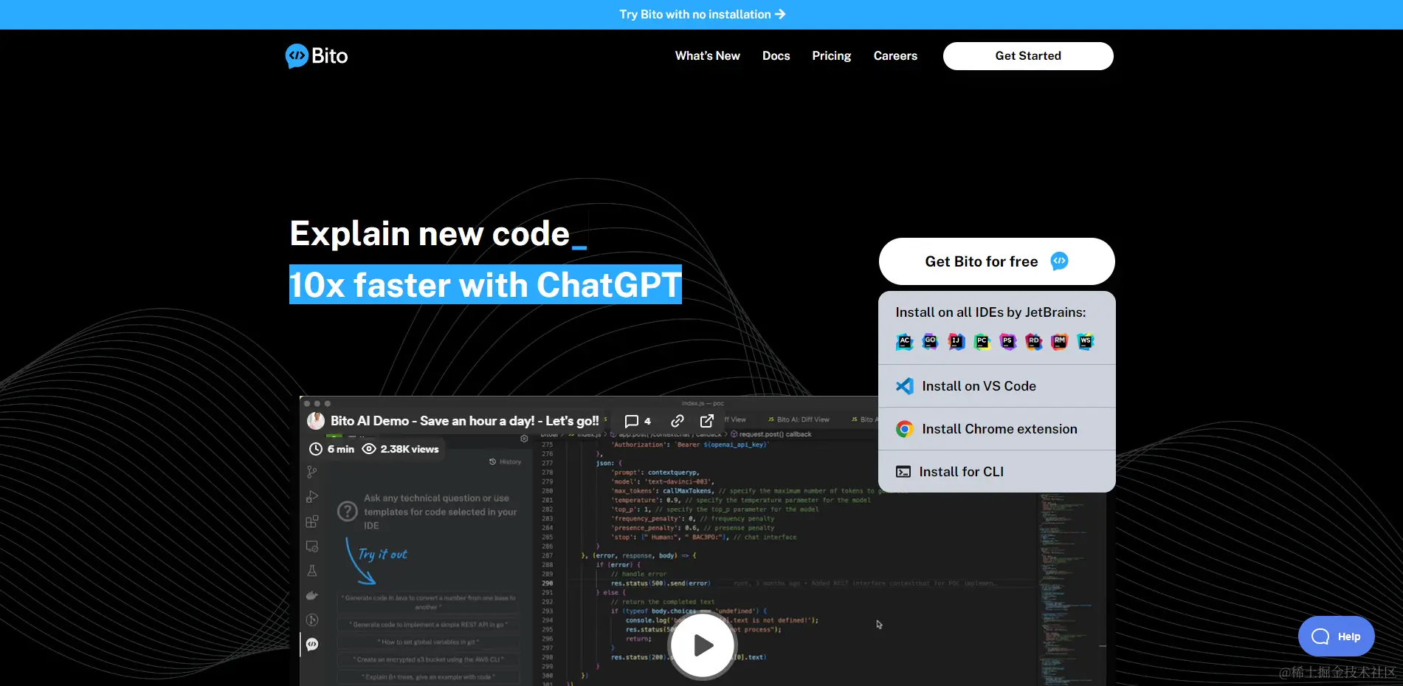Select the AppCode (AC) JetBrains icon
This screenshot has height=686, width=1403.
click(904, 341)
